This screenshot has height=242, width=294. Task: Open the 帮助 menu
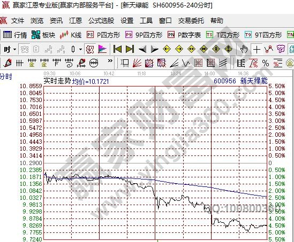coord(217,21)
